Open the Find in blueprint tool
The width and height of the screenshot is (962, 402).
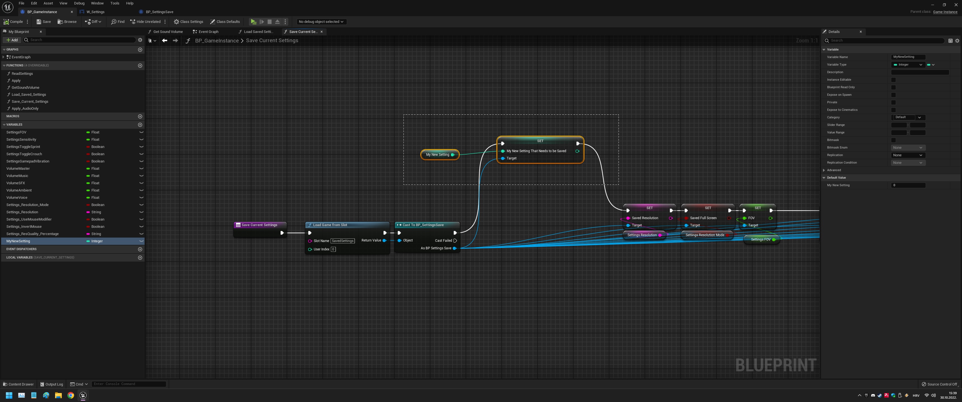[118, 21]
